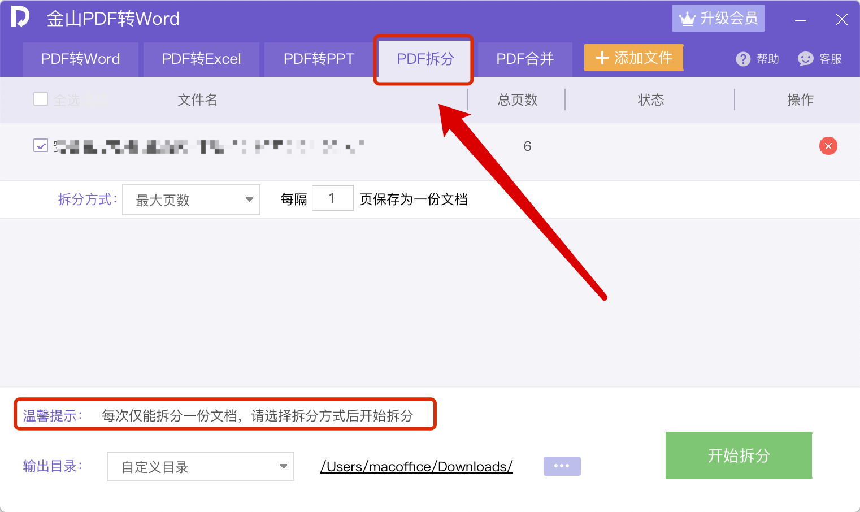The width and height of the screenshot is (860, 512).
Task: Remove the file using red X icon
Action: [x=828, y=146]
